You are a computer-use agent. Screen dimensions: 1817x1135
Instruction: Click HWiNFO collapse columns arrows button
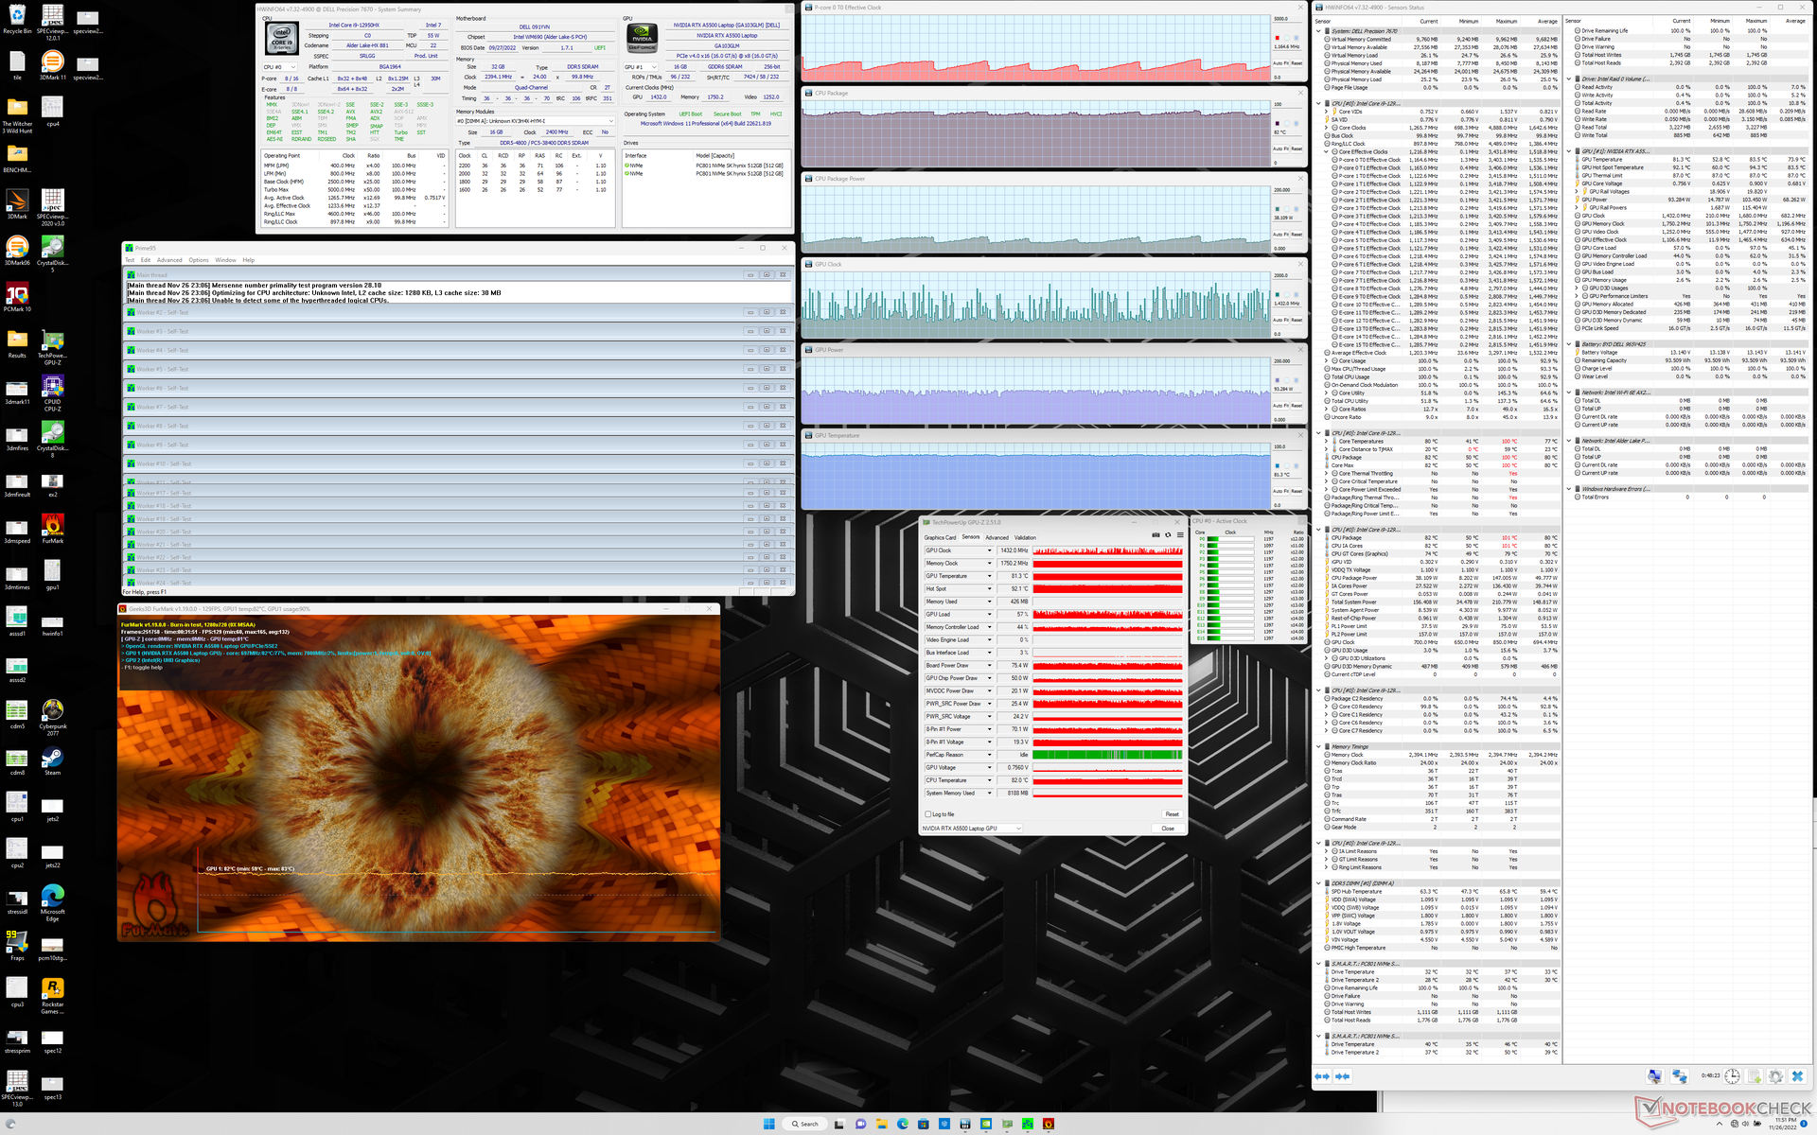click(x=1342, y=1076)
